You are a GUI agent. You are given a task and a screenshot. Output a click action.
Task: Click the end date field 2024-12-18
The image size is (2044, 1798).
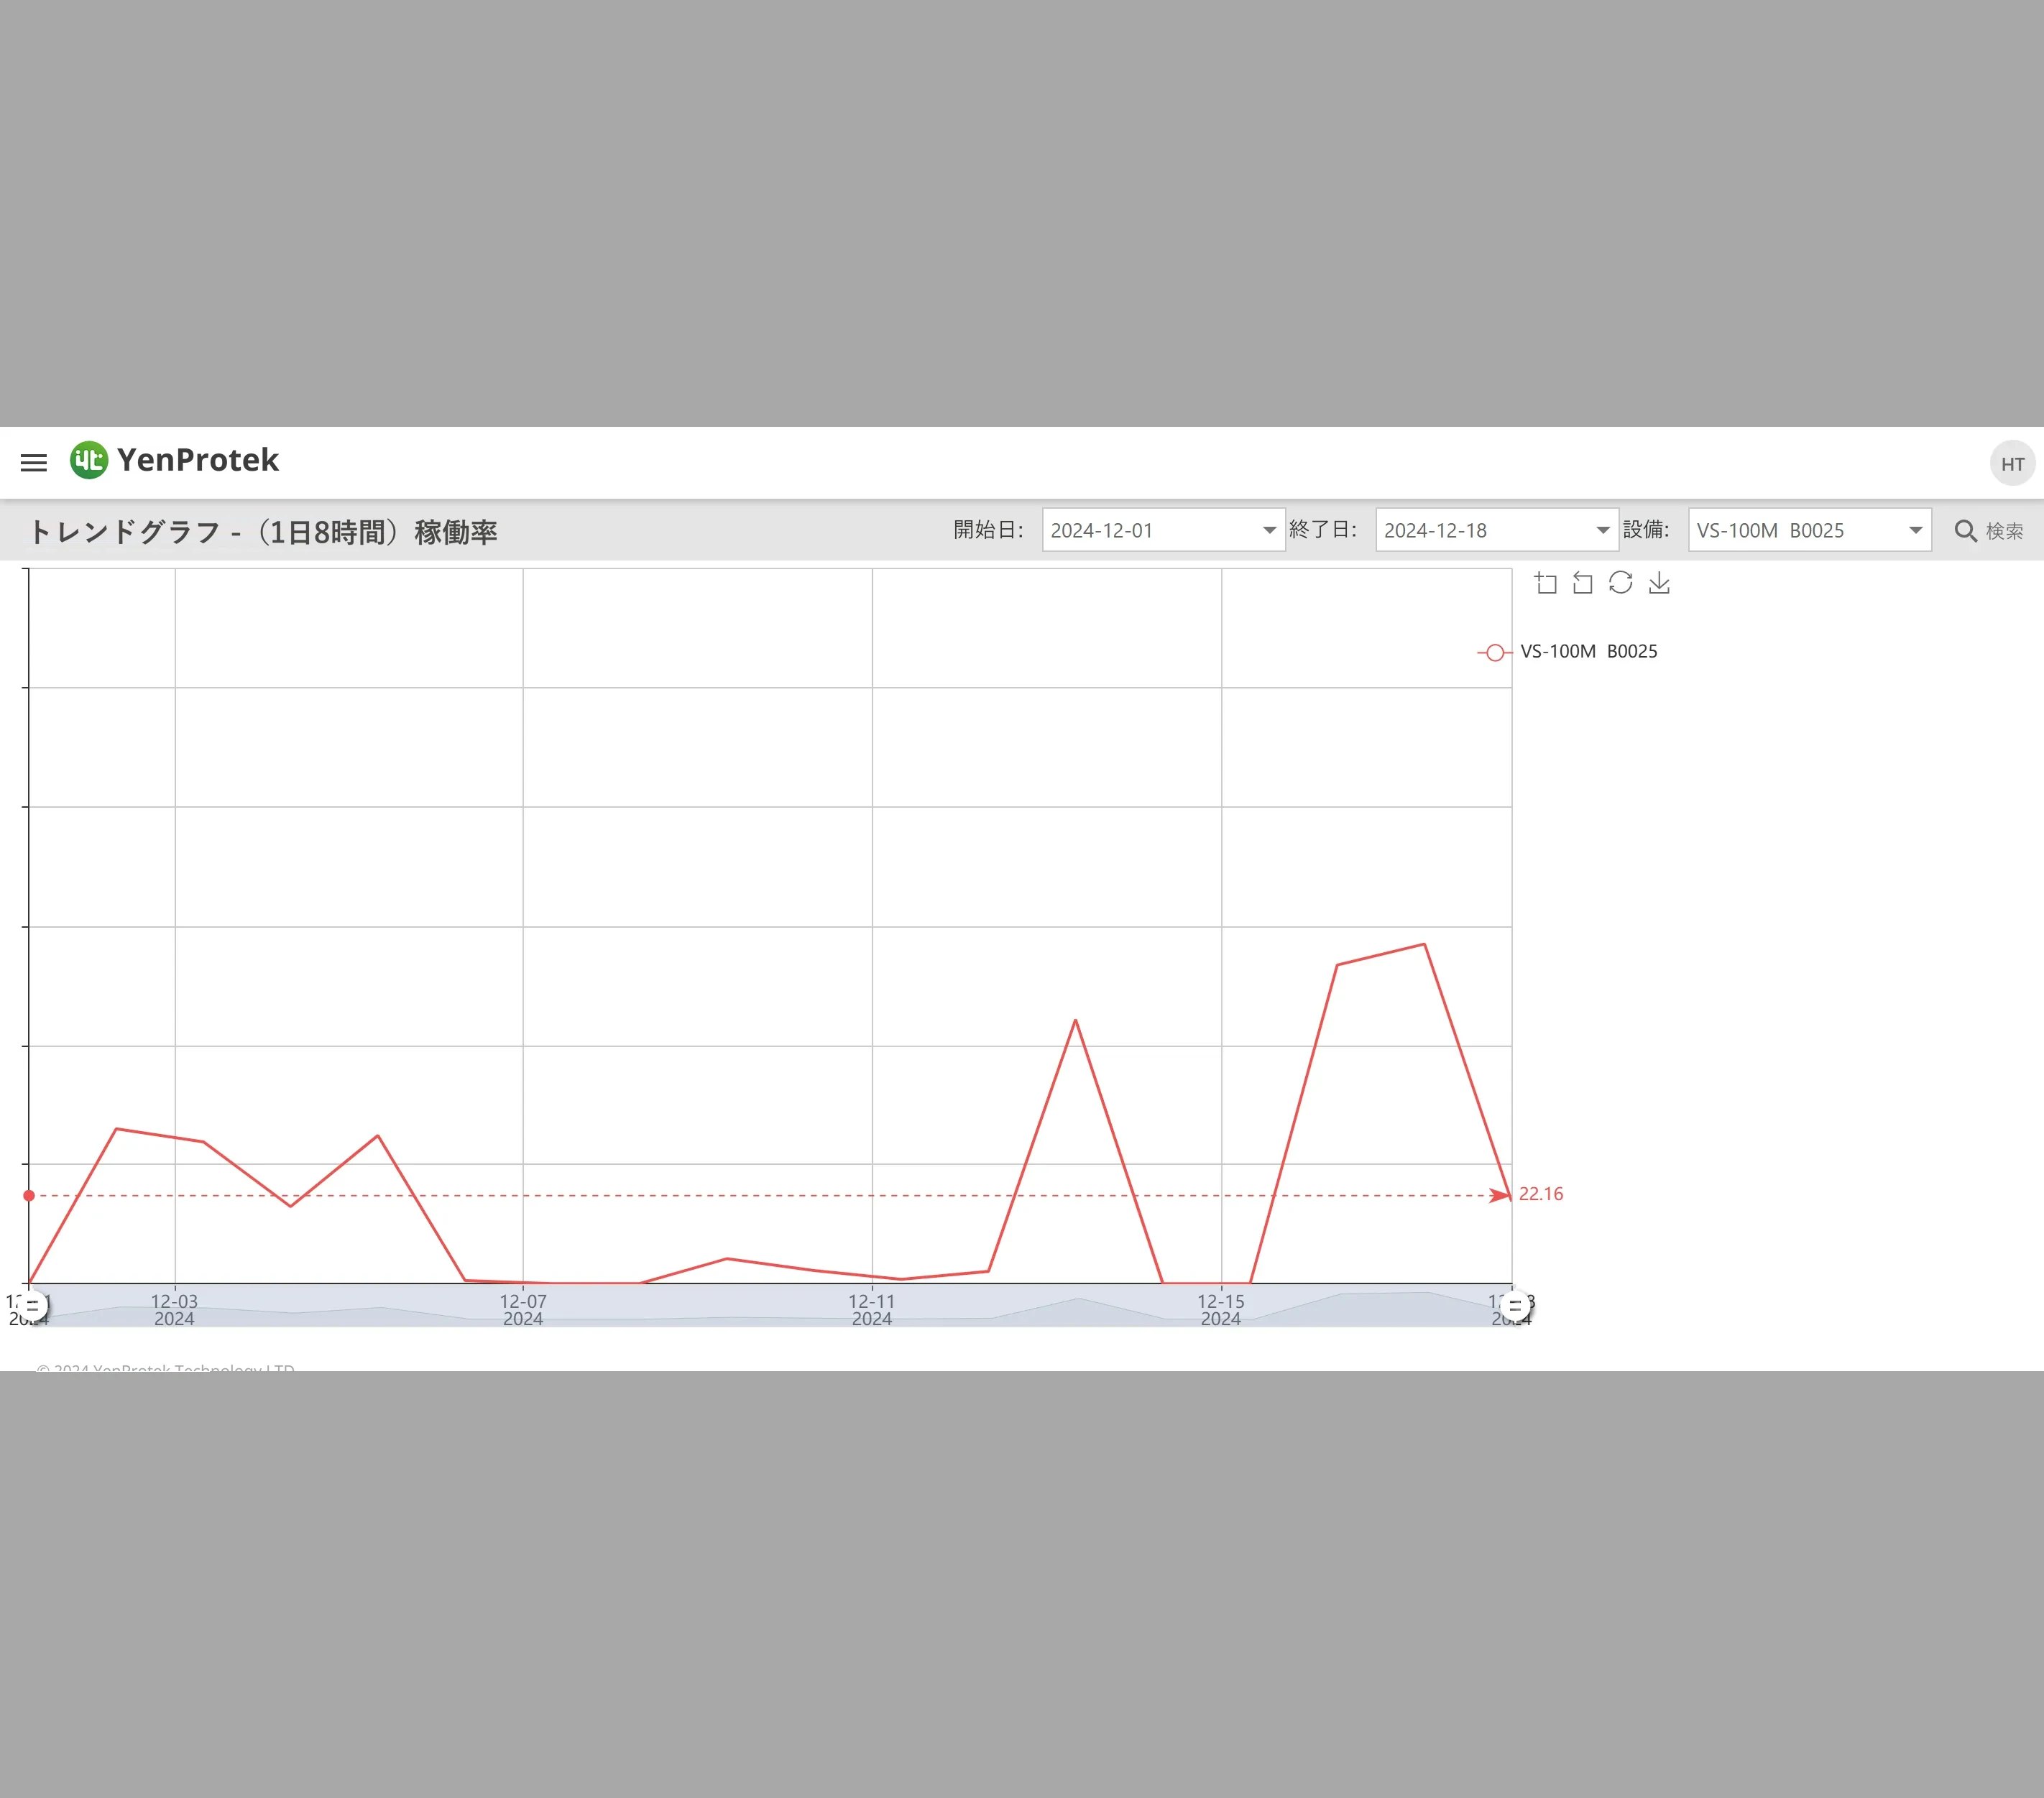1497,530
